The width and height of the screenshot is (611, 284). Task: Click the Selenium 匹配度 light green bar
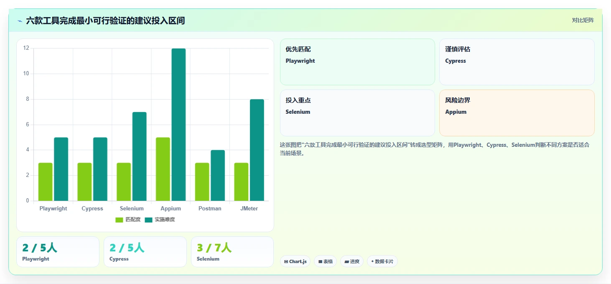pyautogui.click(x=124, y=182)
